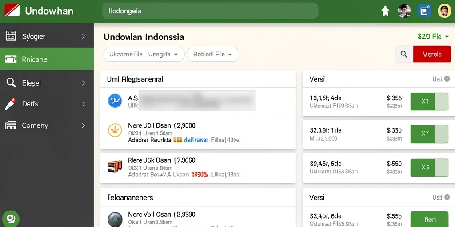Open the person silhouette icon in header
Viewport: 455px width, 227px height.
pos(385,11)
